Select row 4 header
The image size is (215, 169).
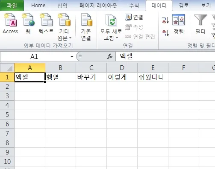coord(7,105)
